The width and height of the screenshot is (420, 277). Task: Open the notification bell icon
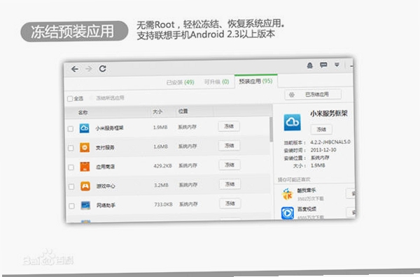point(309,66)
